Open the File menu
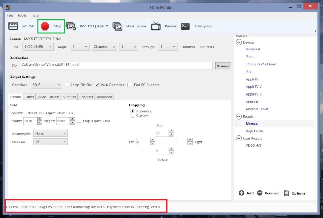The height and width of the screenshot is (218, 323). 10,15
